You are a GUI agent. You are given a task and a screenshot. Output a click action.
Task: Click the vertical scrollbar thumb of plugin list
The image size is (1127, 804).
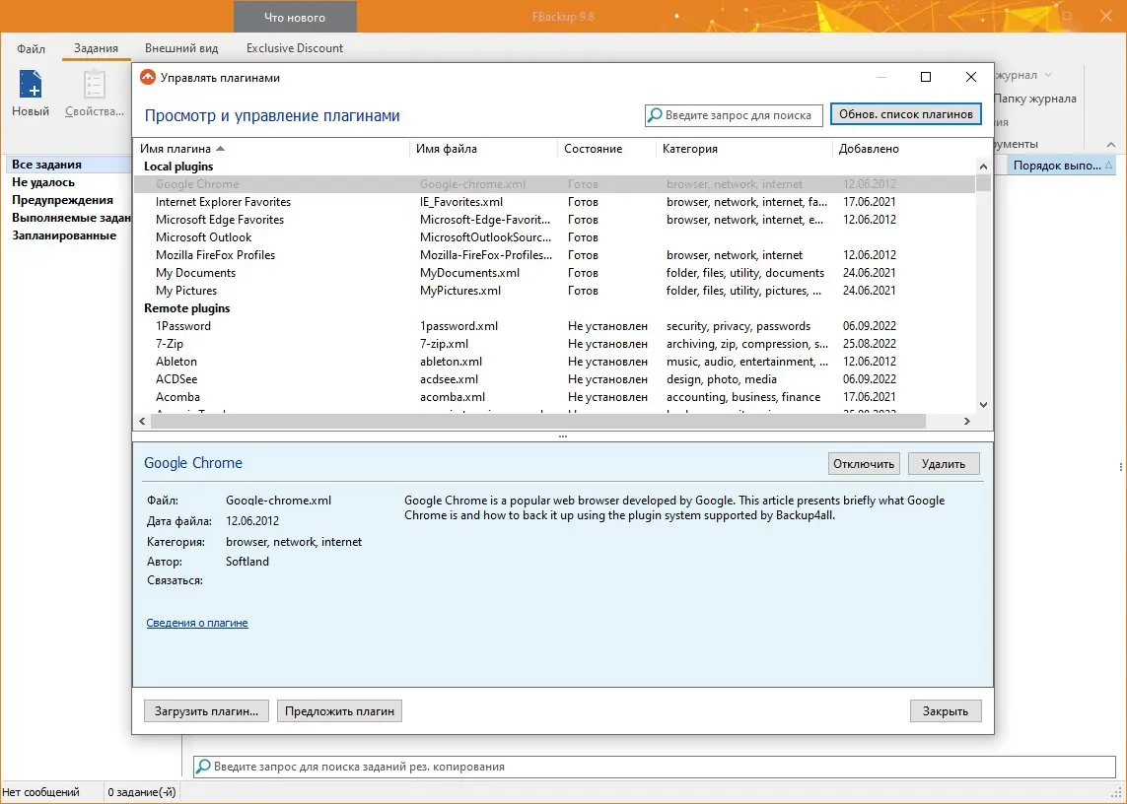coord(983,184)
